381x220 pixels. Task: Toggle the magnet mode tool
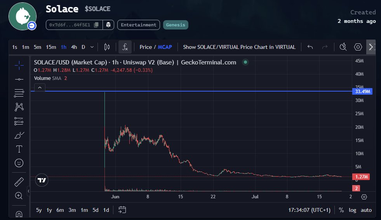coord(19,214)
